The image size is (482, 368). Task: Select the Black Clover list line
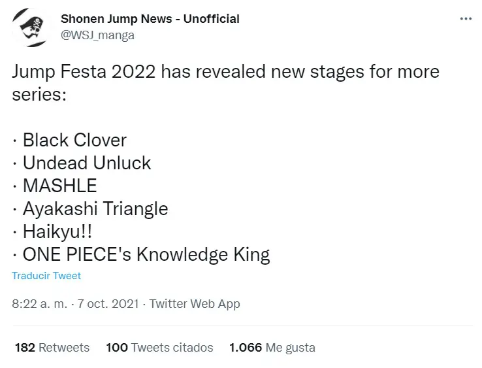coord(70,141)
